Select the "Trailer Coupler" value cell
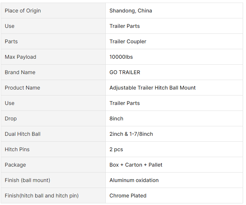 coord(128,41)
